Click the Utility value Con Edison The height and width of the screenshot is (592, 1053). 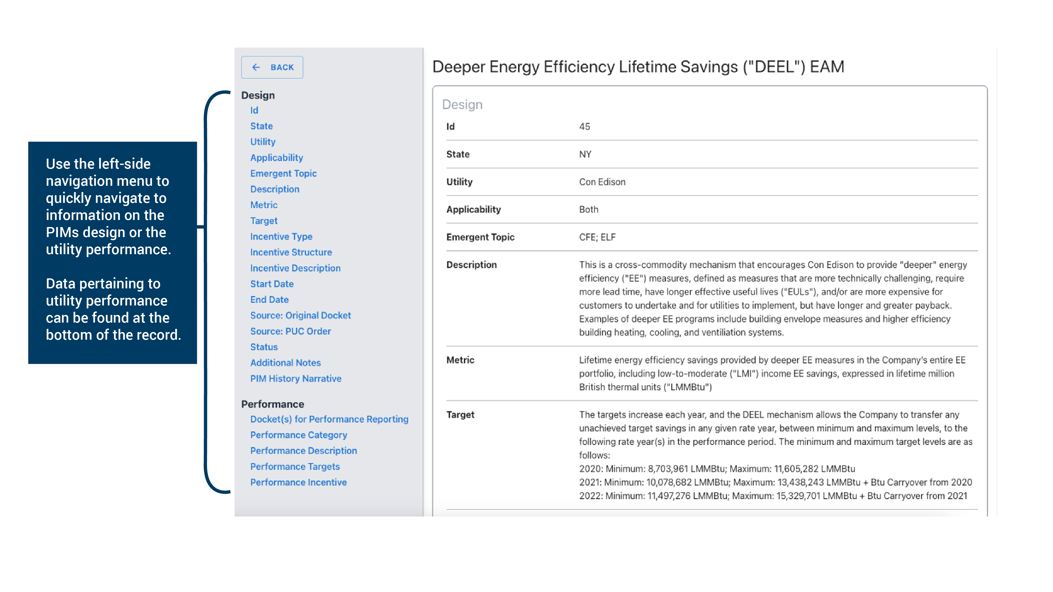[602, 182]
